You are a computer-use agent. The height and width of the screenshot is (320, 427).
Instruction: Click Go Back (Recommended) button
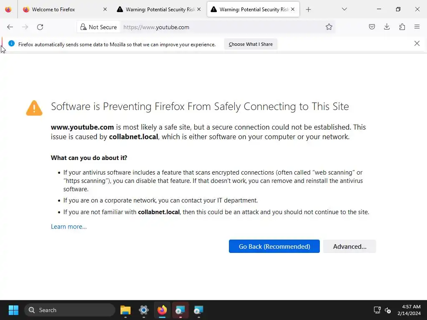274,246
